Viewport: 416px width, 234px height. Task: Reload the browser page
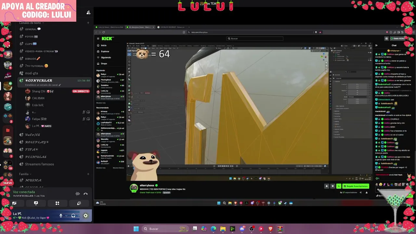tap(103, 32)
